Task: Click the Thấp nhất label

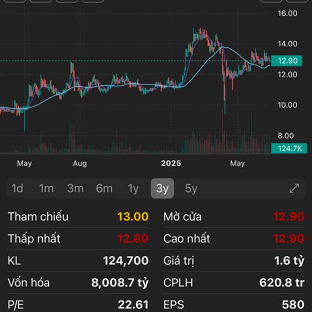Action: pos(34,238)
